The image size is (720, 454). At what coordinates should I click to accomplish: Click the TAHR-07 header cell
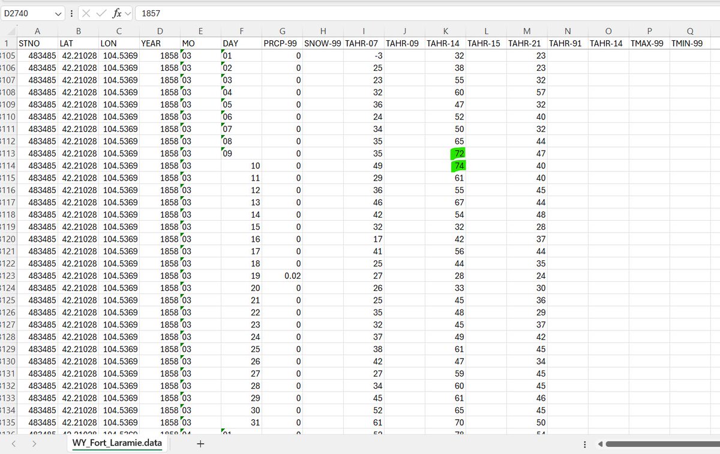(x=364, y=43)
